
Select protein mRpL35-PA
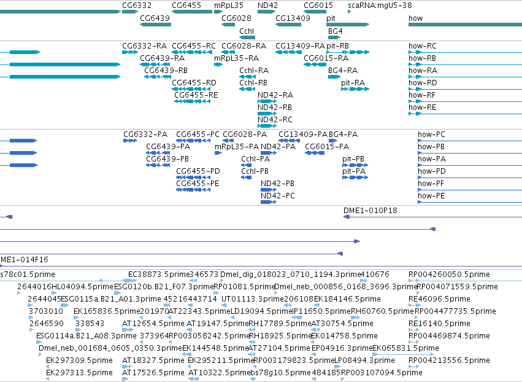[x=237, y=147]
